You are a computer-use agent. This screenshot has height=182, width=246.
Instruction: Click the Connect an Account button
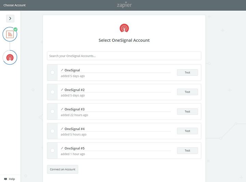(63, 169)
